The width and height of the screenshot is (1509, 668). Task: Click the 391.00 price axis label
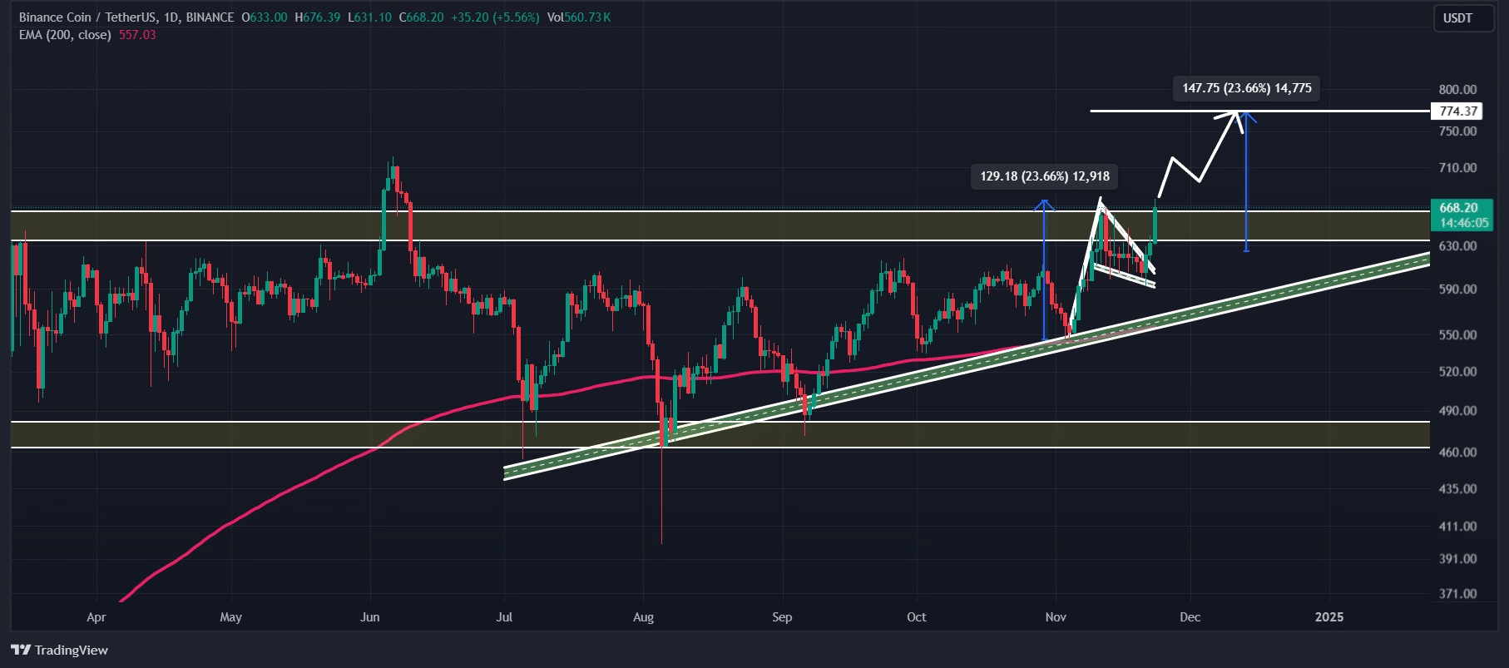(1457, 558)
